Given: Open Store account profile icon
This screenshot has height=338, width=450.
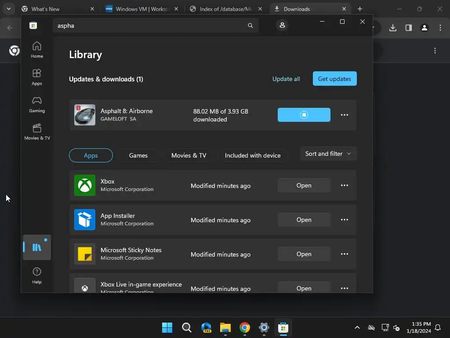Looking at the screenshot, I should [x=282, y=25].
